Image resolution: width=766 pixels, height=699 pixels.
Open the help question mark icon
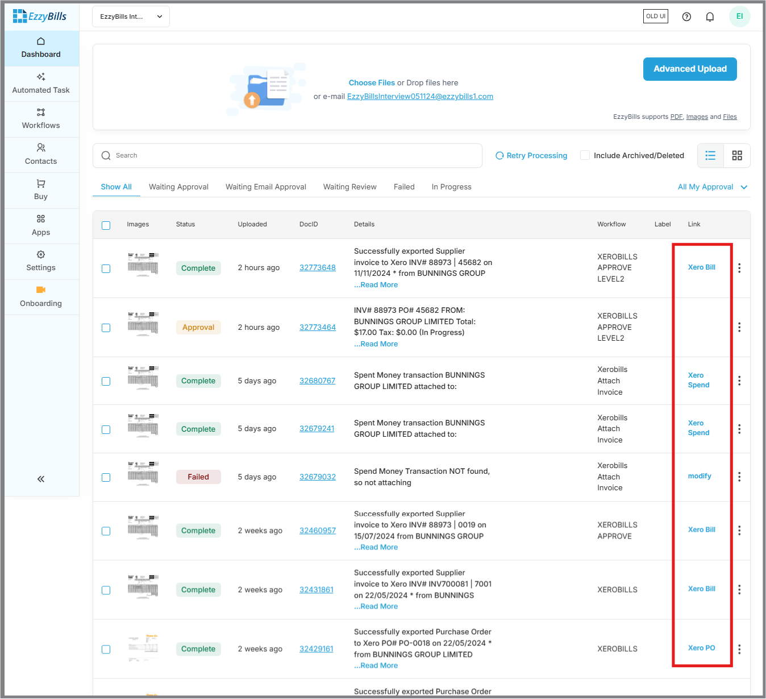pos(686,16)
